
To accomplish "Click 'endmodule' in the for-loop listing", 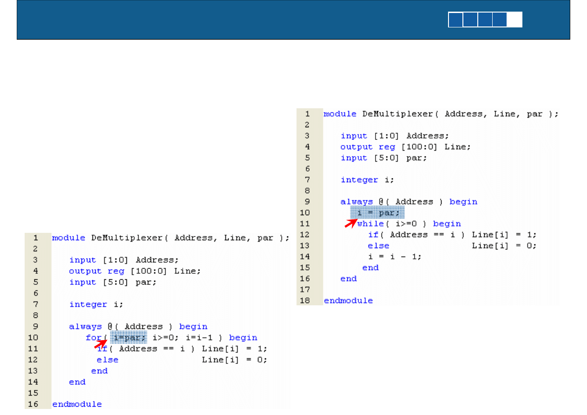I will click(77, 404).
